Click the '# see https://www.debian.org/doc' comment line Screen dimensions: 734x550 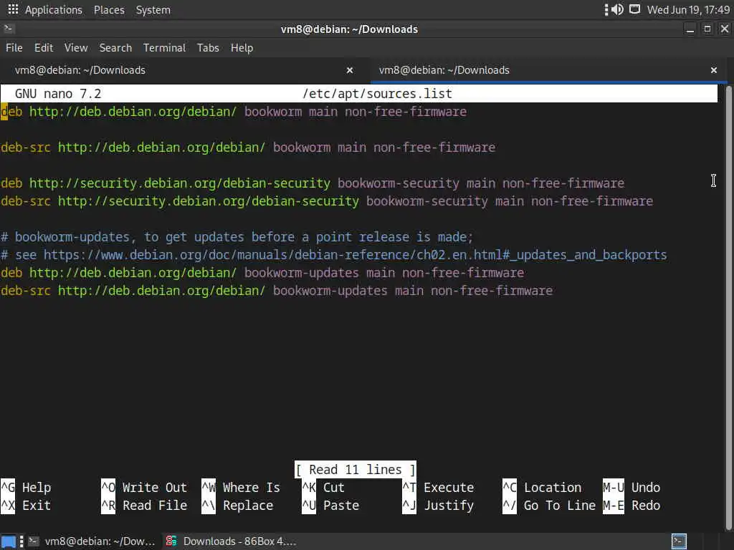click(334, 255)
